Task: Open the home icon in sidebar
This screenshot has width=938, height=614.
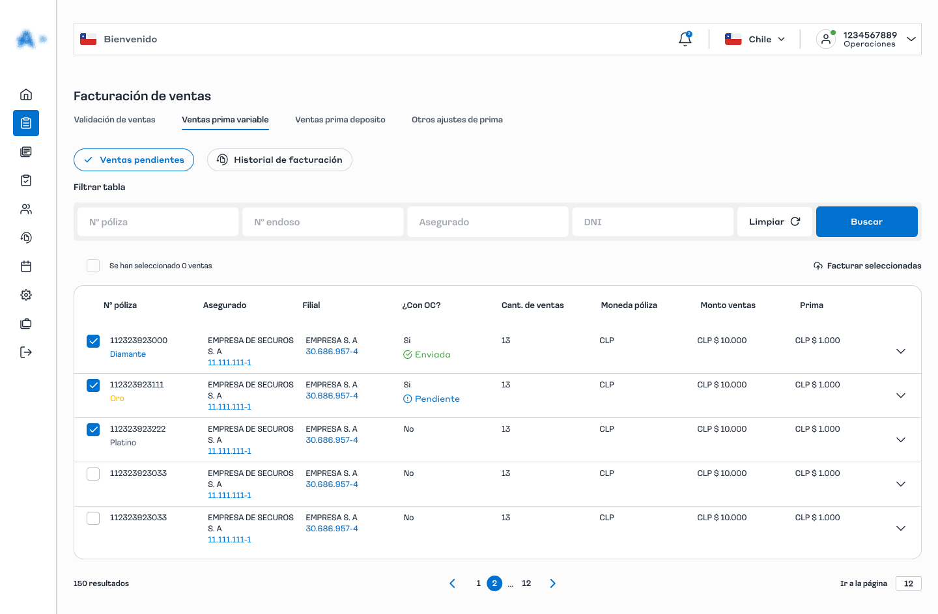Action: click(26, 94)
